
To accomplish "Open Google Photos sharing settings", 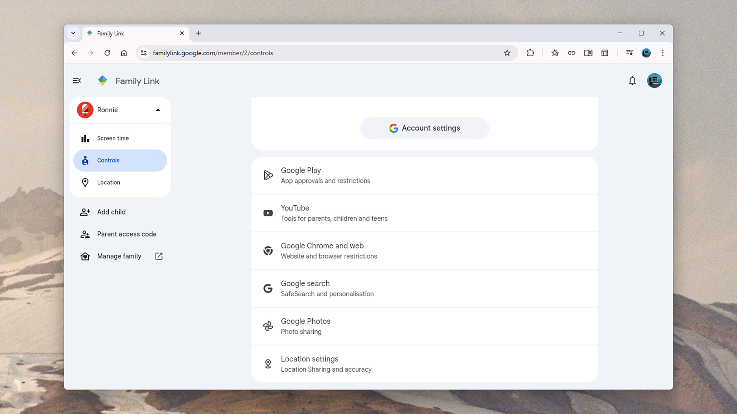I will click(425, 326).
